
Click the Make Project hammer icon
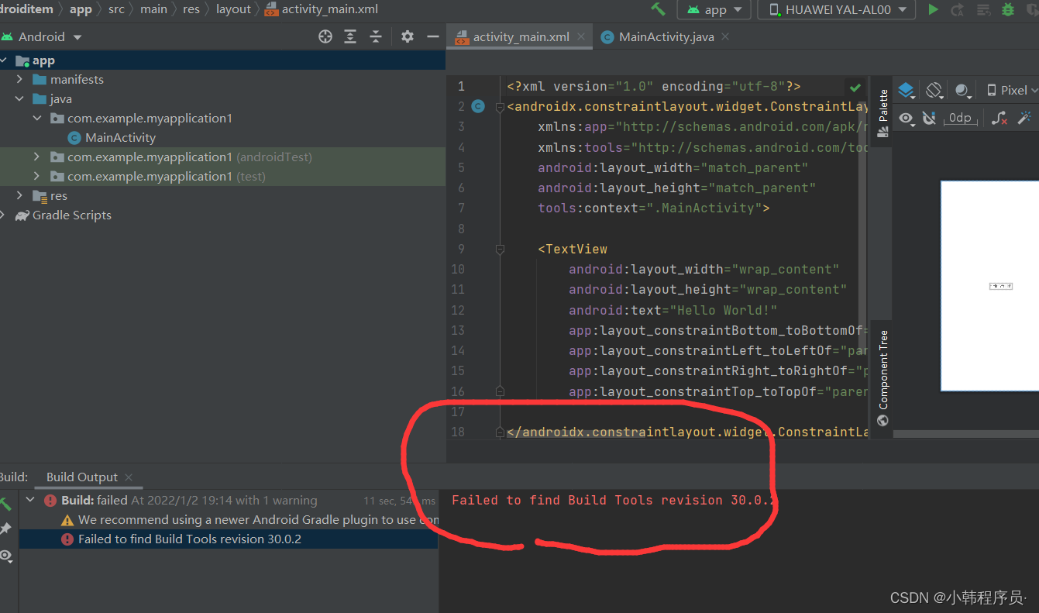point(658,9)
